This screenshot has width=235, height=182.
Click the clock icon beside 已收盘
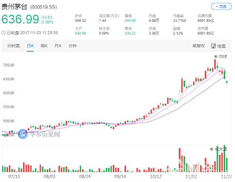pyautogui.click(x=3, y=33)
